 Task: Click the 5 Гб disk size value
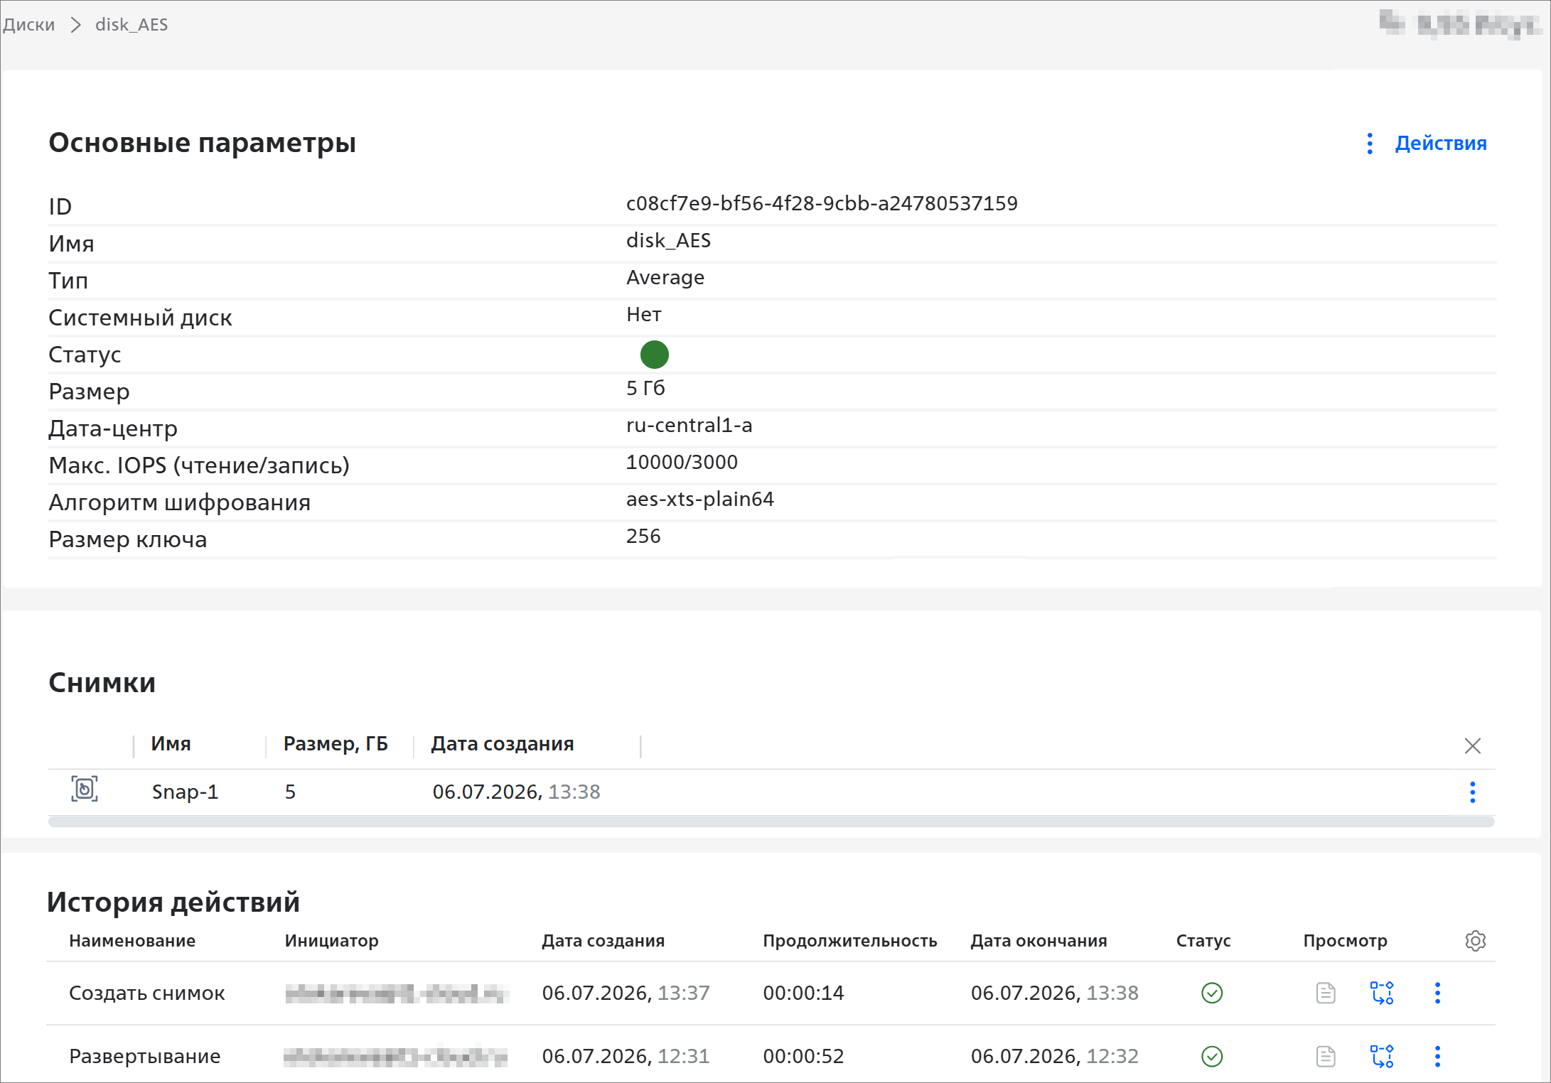[x=645, y=389]
